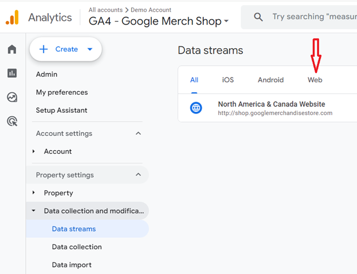
Task: Select Data streams in the menu
Action: (x=87, y=229)
